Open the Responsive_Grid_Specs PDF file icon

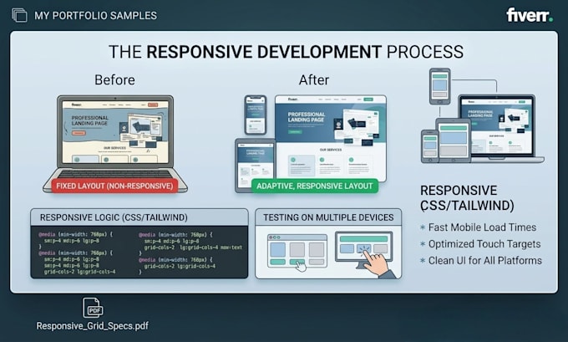(x=93, y=308)
